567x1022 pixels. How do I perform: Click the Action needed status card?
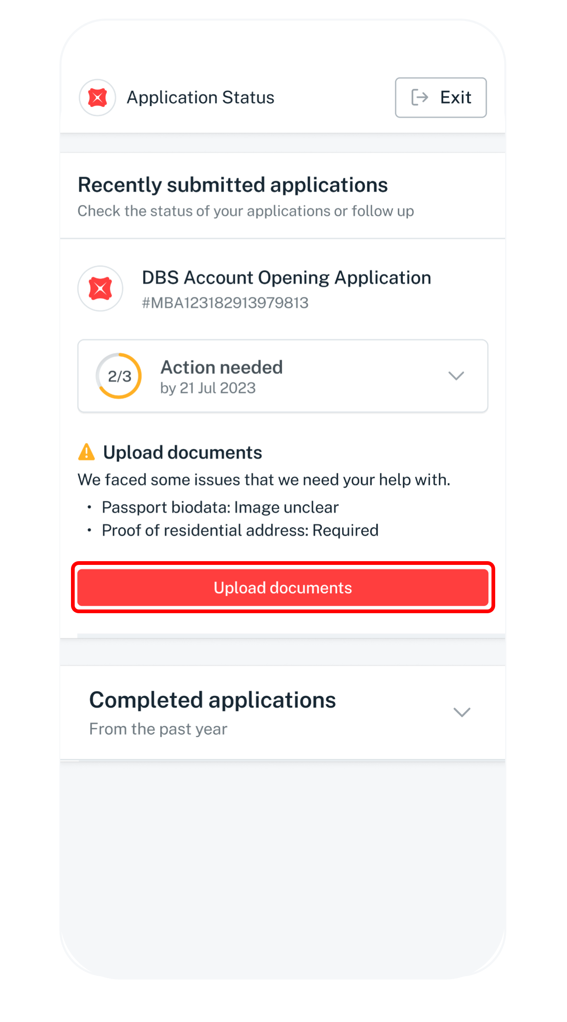click(283, 375)
